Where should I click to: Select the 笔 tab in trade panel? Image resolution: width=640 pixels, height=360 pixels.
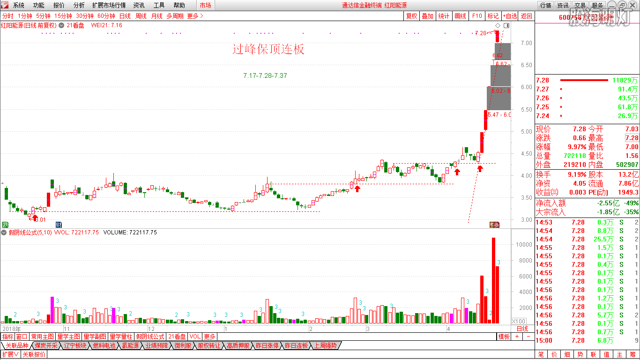541,354
